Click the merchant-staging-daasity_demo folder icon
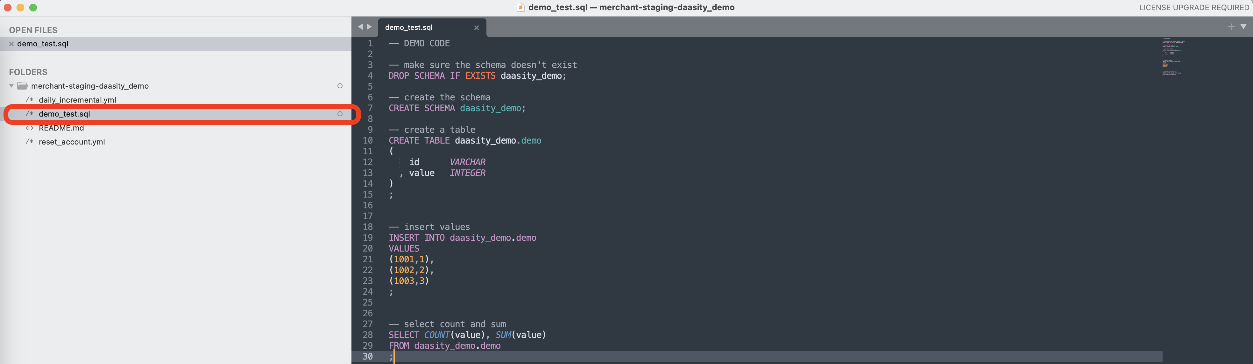Viewport: 1253px width, 364px height. (x=22, y=86)
